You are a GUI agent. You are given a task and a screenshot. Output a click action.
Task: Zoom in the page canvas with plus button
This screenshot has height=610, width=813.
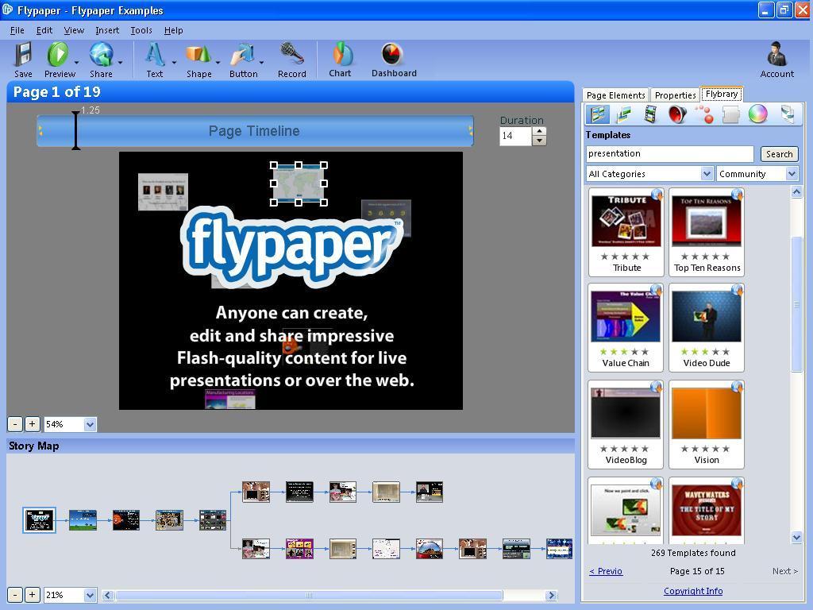[x=32, y=424]
